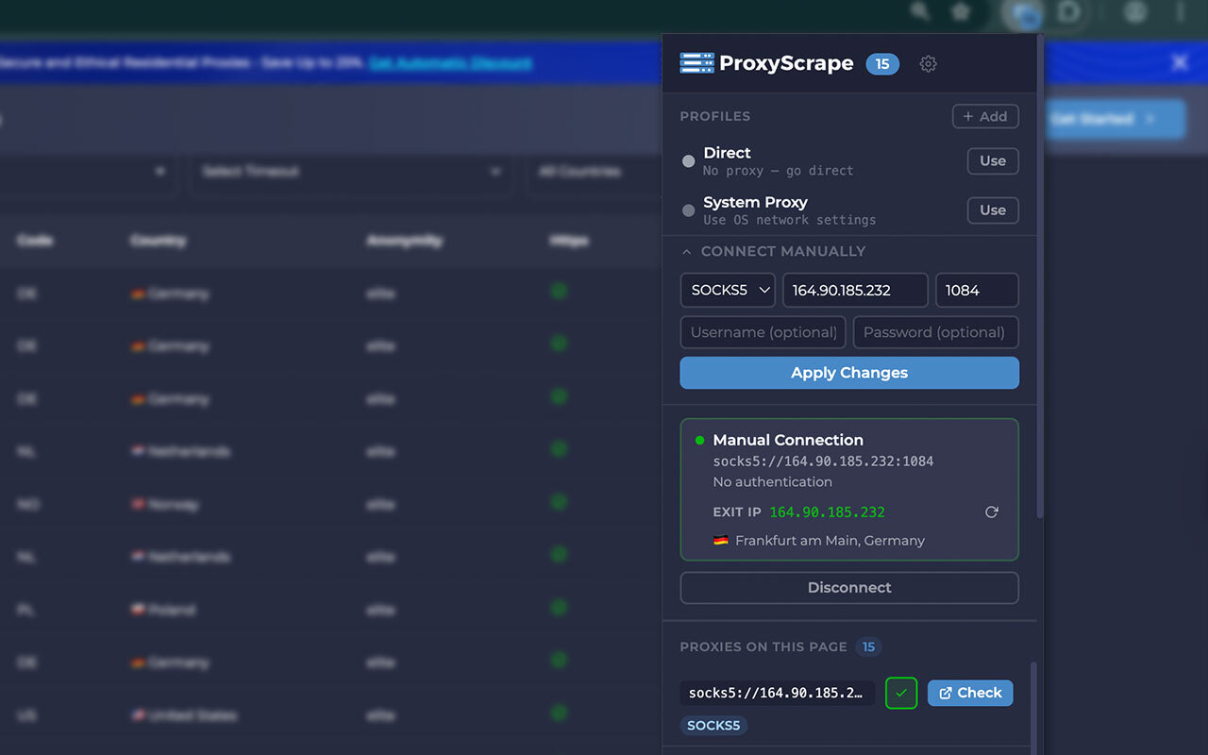
Task: Click the green exit IP 164.90.185.232
Action: [828, 512]
